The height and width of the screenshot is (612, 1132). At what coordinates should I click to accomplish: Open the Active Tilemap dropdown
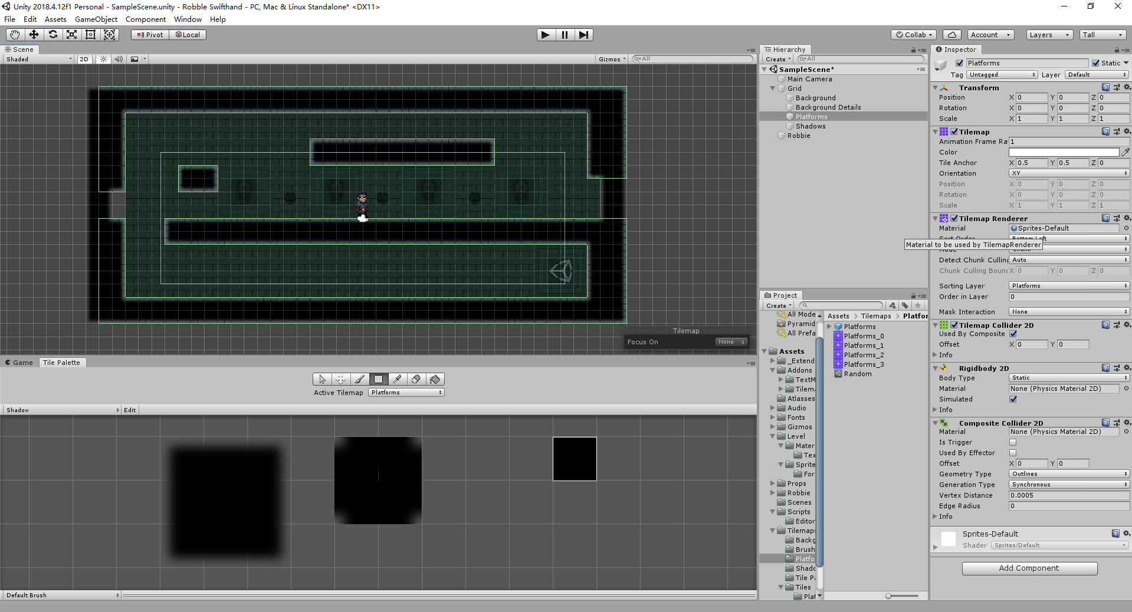point(406,393)
